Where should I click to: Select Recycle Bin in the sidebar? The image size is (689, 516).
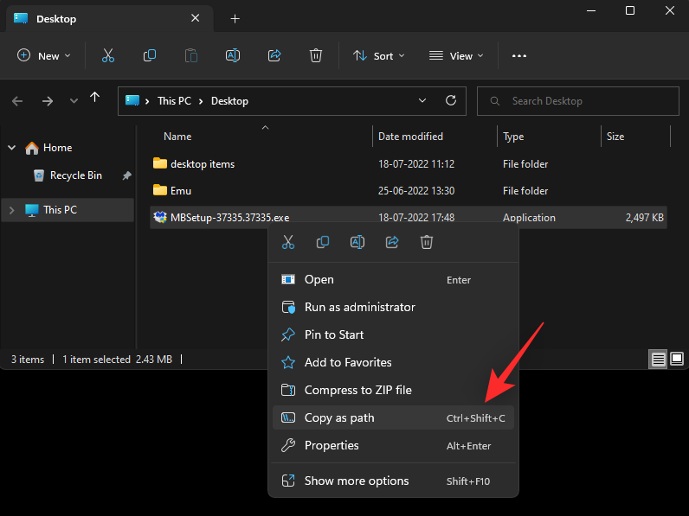(75, 175)
